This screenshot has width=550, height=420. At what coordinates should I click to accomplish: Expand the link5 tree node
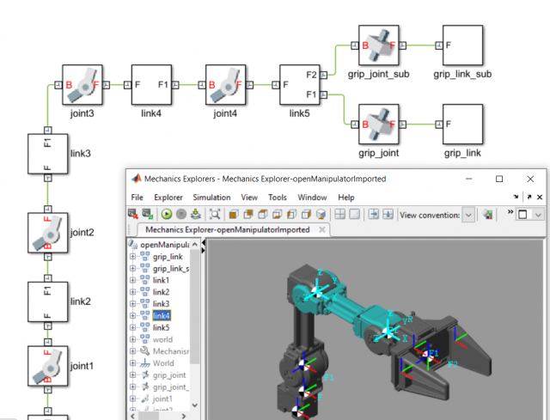click(132, 327)
